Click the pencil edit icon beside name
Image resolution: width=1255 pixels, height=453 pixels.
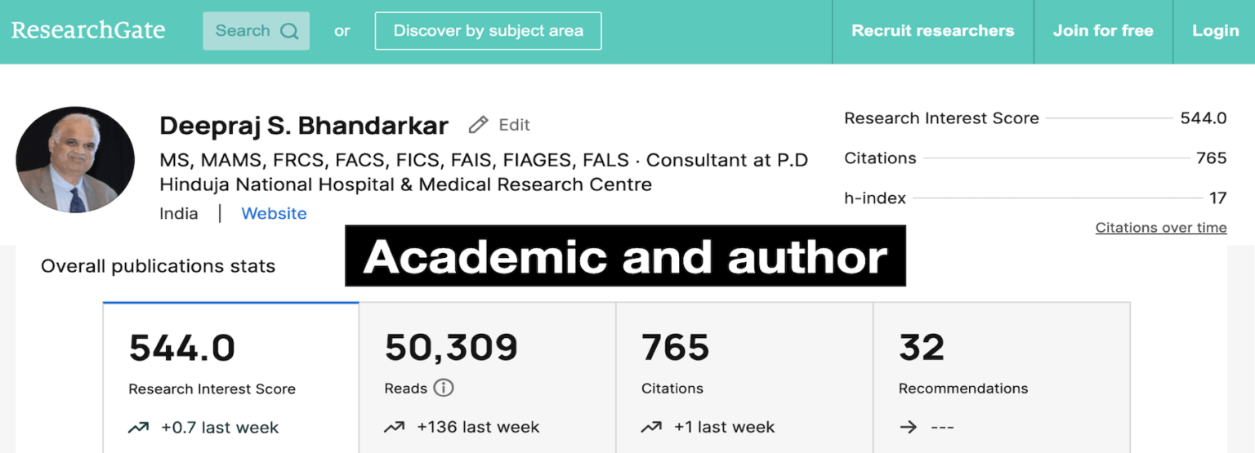pyautogui.click(x=478, y=125)
